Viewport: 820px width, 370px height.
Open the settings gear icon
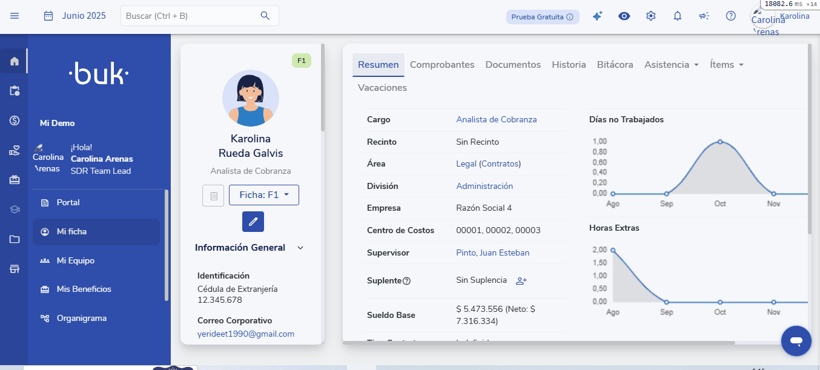point(651,16)
